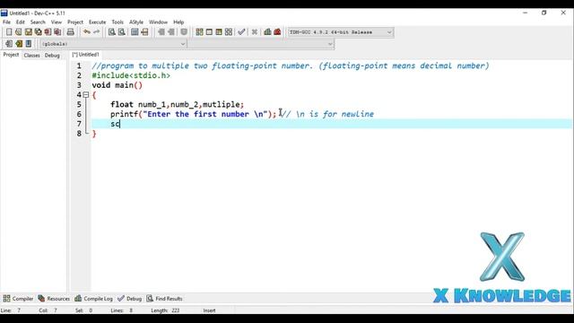Click line number 7 in the gutter
The image size is (574, 323).
click(x=79, y=124)
